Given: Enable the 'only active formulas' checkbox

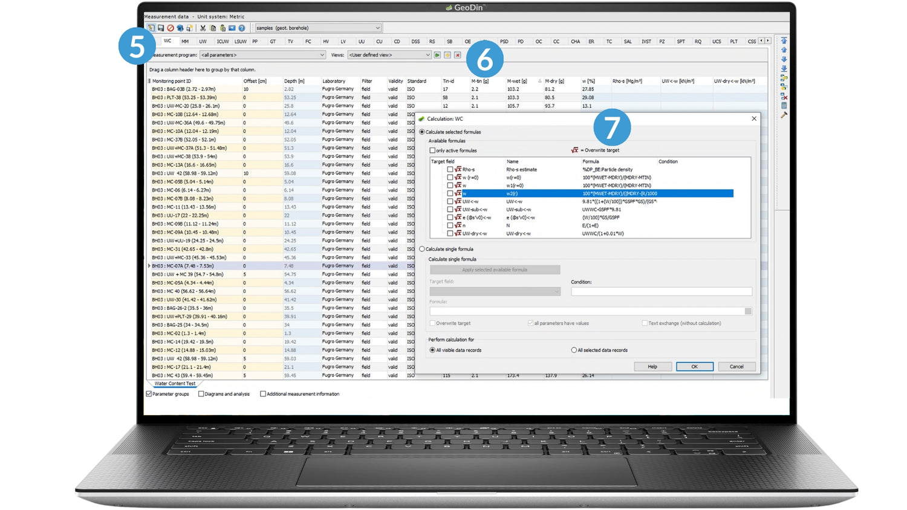Looking at the screenshot, I should [x=432, y=150].
